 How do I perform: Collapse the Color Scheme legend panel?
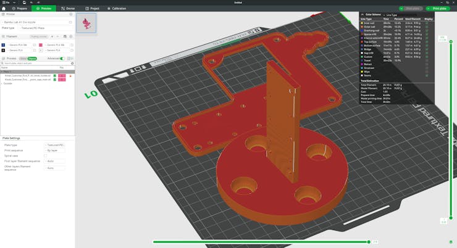click(x=363, y=15)
